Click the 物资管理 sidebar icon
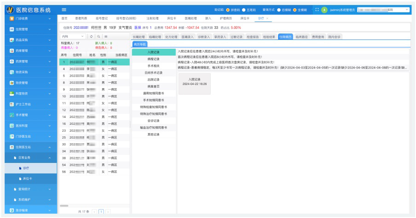 coord(12,83)
